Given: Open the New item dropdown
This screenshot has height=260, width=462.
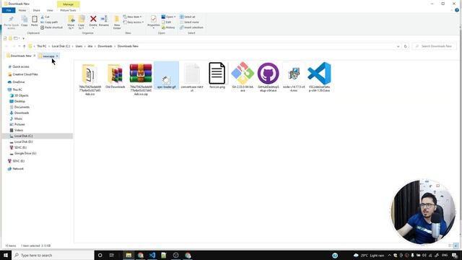Looking at the screenshot, I should [x=132, y=17].
